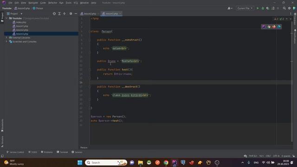Click the select opened file target icon

point(54,13)
